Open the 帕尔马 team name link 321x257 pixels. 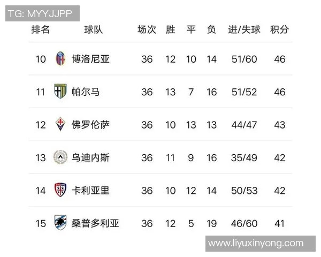86,92
